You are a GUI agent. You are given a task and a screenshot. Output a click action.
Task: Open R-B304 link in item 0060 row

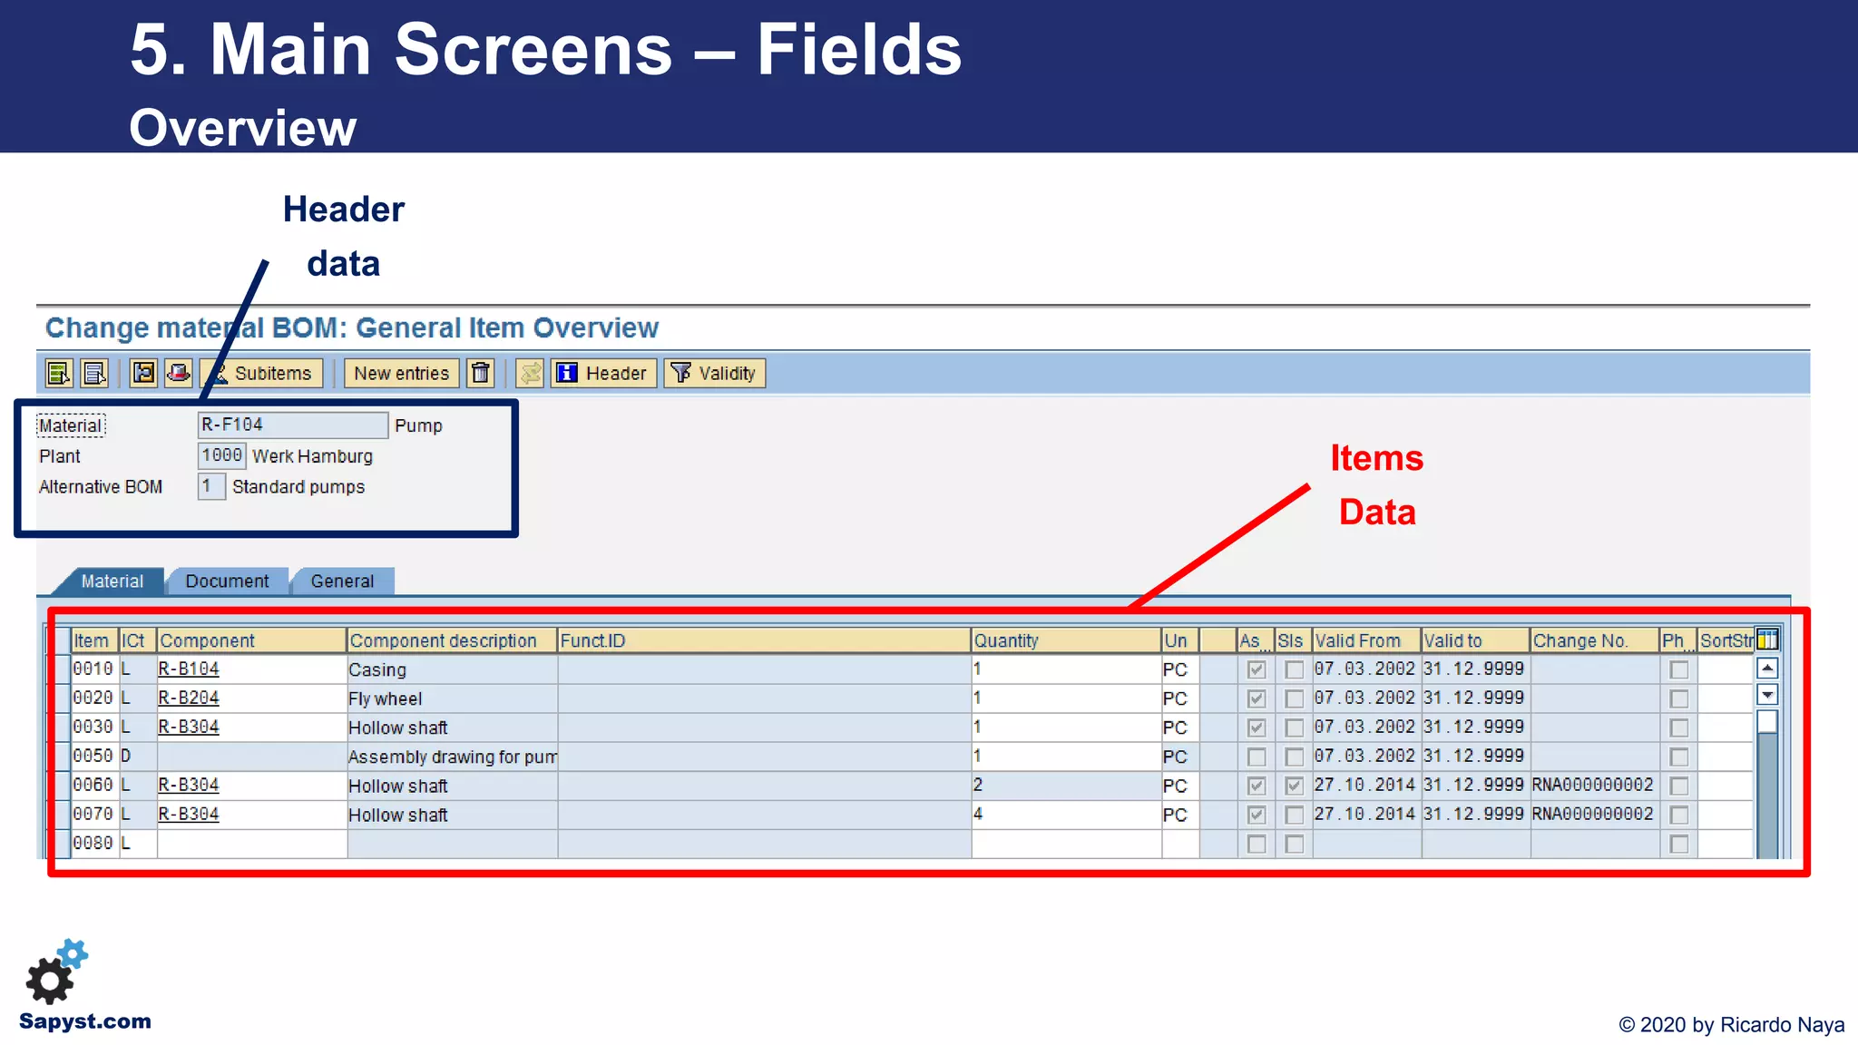click(189, 785)
